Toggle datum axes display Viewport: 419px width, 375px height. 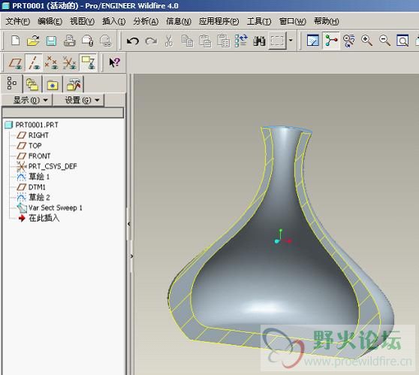coord(34,63)
